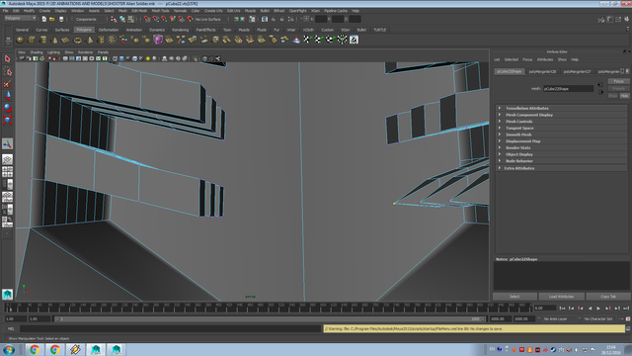This screenshot has width=632, height=356.
Task: Toggle select by hierarchy mode icon
Action: pyautogui.click(x=114, y=19)
